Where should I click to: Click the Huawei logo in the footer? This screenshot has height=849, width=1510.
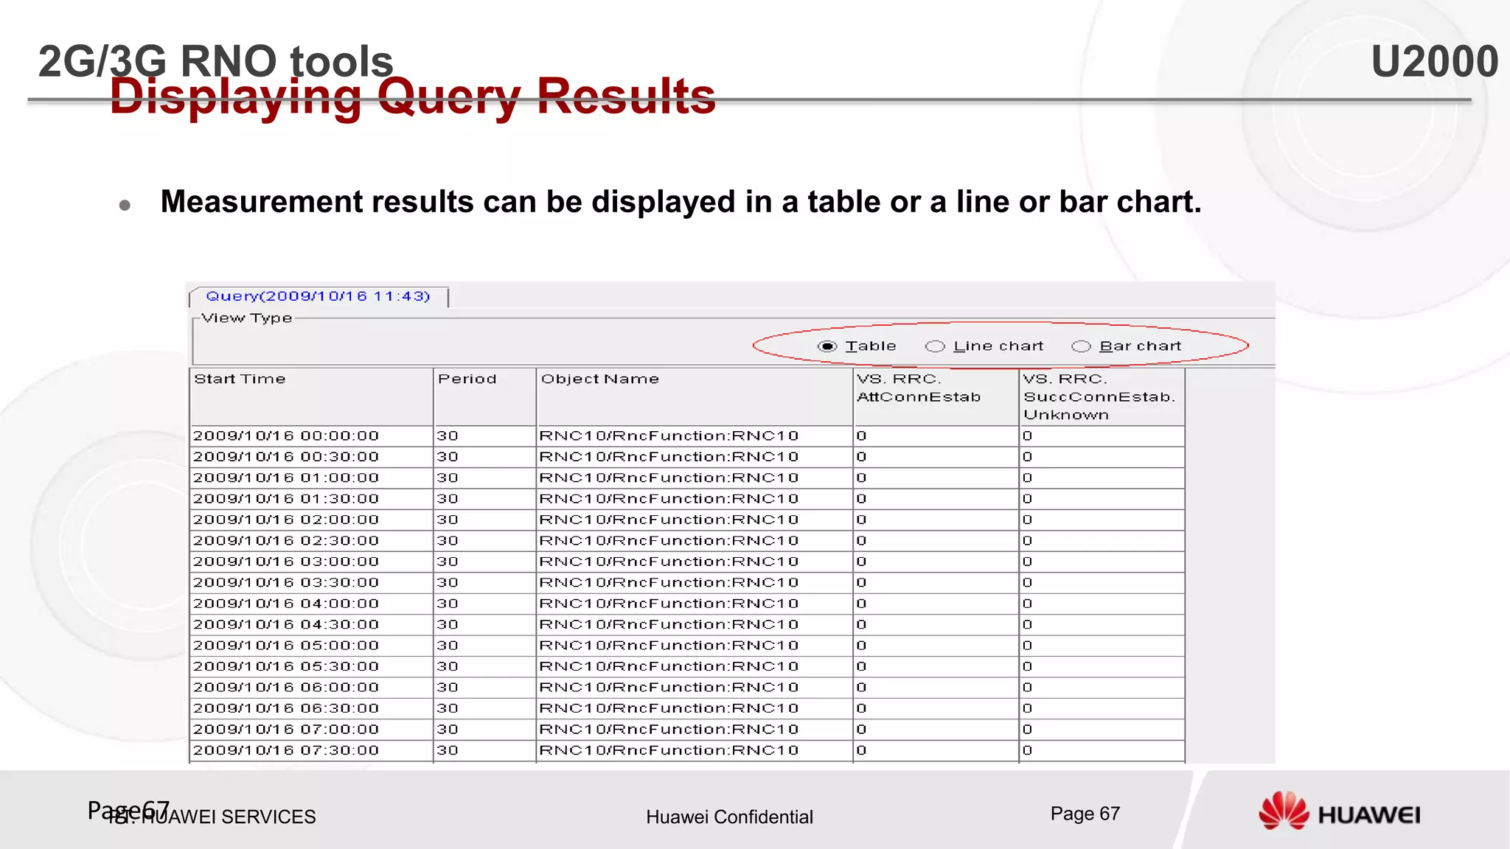[x=1339, y=811]
